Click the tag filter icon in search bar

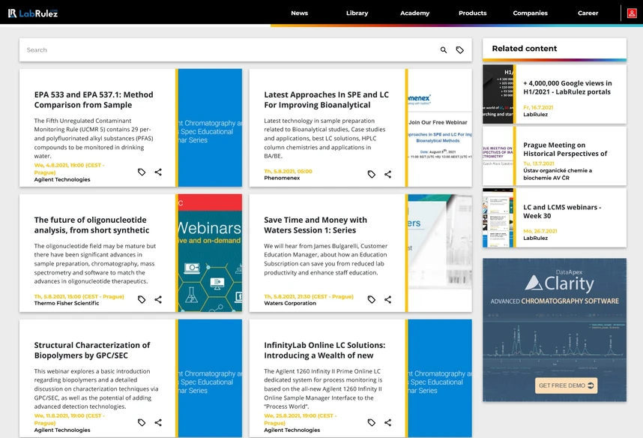(x=460, y=50)
